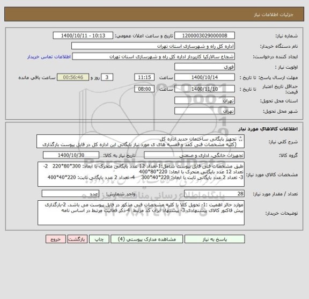
Task: Click the validity time field 08:00
Action: click(x=144, y=89)
